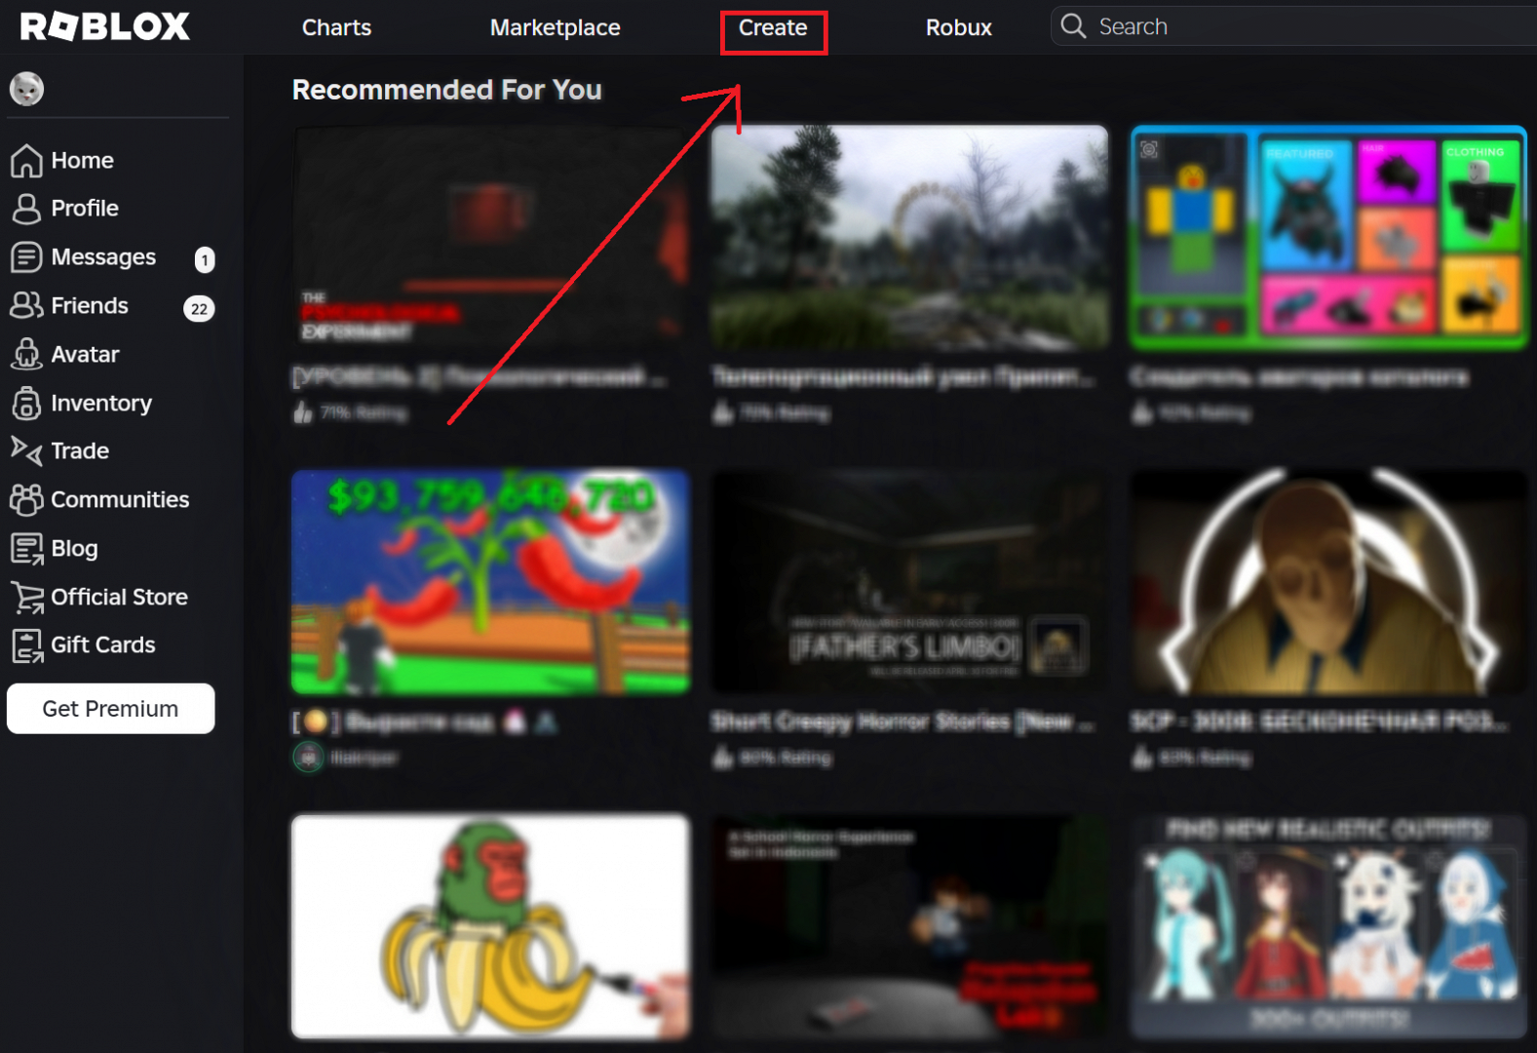Open the Messages badge showing 1
The image size is (1537, 1053).
pyautogui.click(x=204, y=259)
